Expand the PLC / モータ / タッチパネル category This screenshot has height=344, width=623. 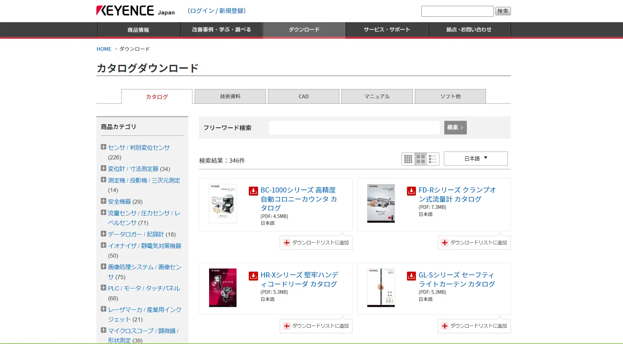click(x=104, y=288)
